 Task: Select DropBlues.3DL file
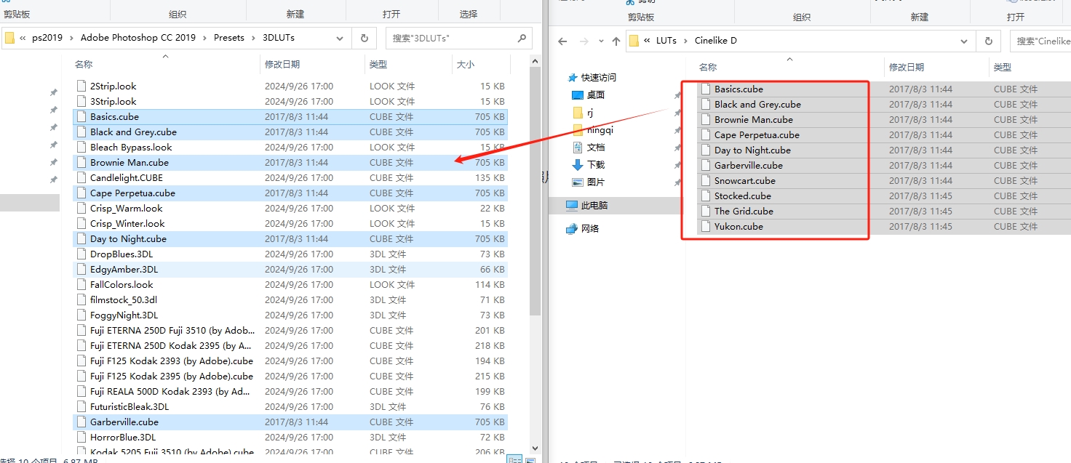(x=290, y=254)
